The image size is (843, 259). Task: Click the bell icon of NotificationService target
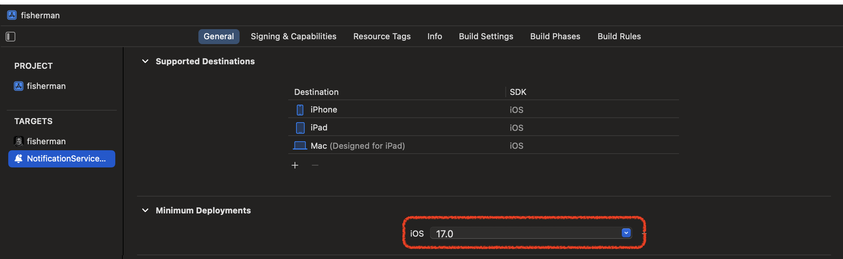coord(18,159)
